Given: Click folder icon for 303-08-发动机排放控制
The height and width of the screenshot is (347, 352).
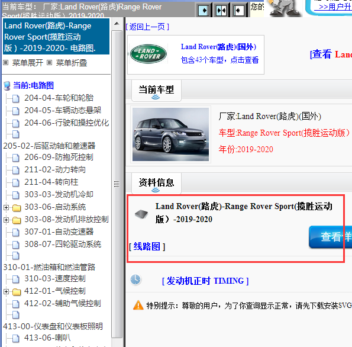Looking at the screenshot, I should (x=17, y=220).
